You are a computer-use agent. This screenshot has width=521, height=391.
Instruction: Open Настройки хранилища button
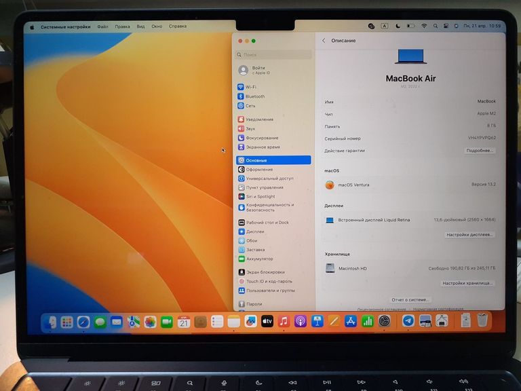point(467,283)
